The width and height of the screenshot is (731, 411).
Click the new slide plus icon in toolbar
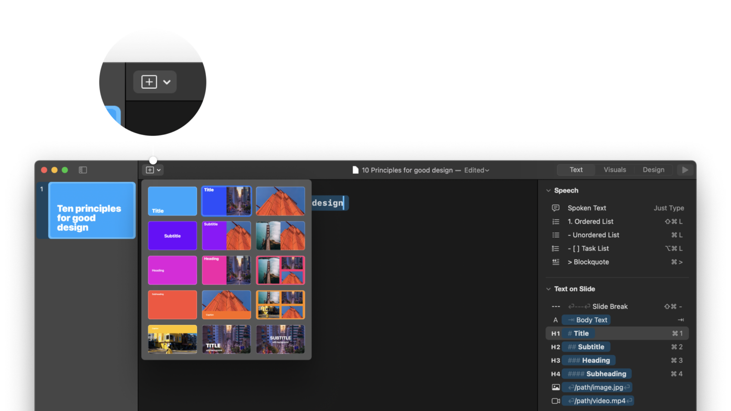[149, 170]
